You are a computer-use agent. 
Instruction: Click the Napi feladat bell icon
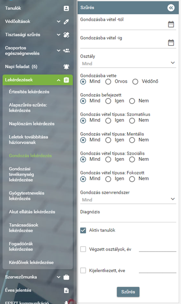tap(66, 67)
